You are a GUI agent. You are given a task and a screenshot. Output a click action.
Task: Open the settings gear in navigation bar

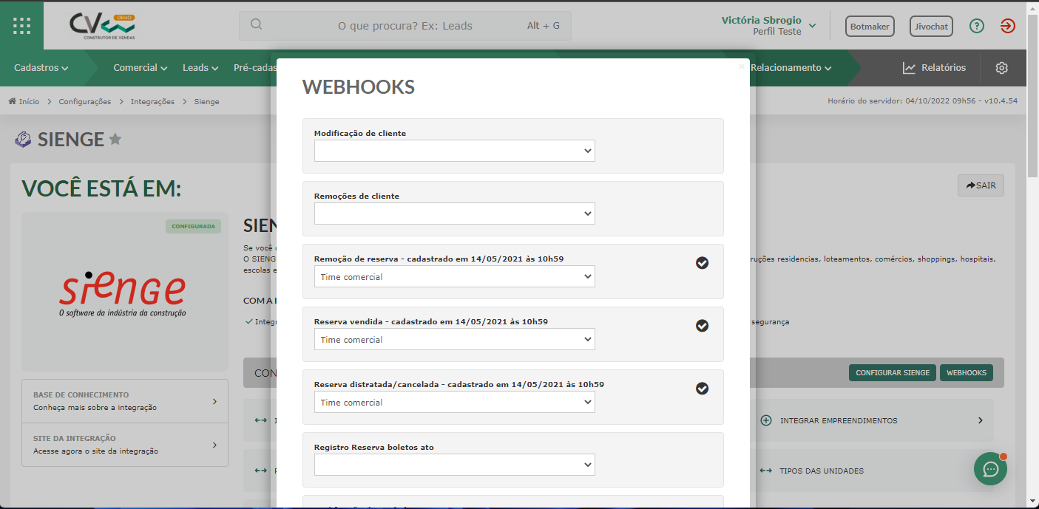pyautogui.click(x=1002, y=68)
